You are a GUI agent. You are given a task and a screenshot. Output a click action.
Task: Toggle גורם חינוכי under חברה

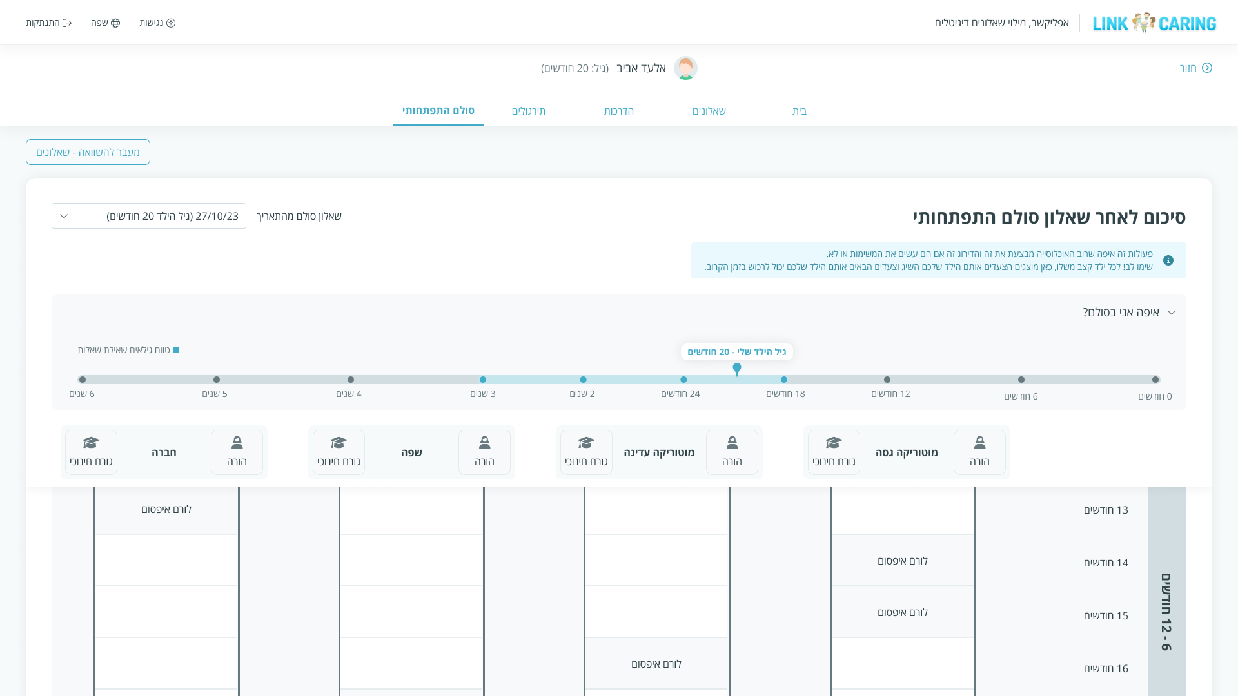pyautogui.click(x=91, y=452)
